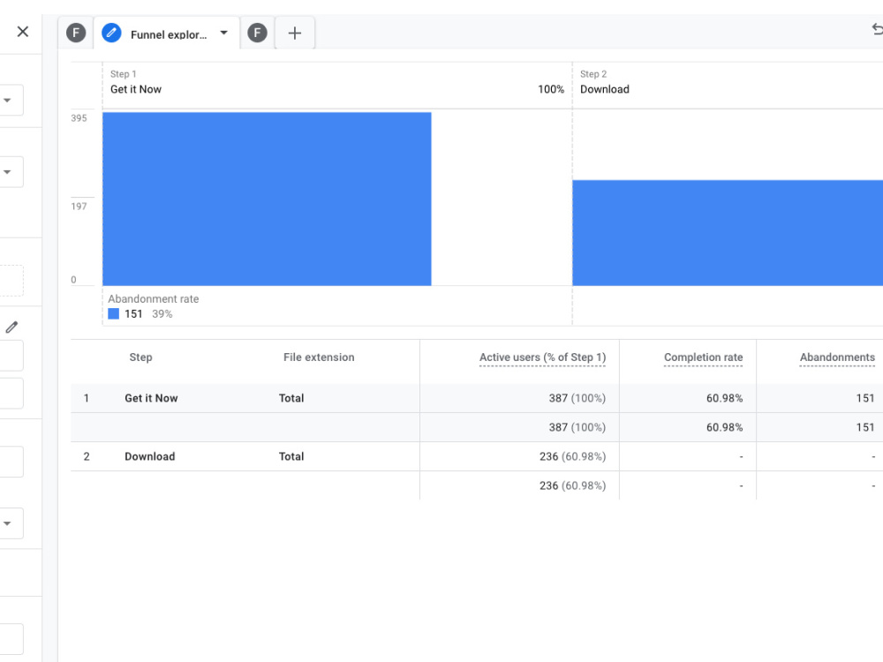The image size is (883, 662).
Task: Click the row number 1 cell
Action: coord(87,398)
